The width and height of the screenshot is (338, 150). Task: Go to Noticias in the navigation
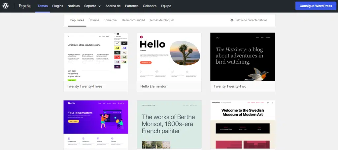(74, 6)
